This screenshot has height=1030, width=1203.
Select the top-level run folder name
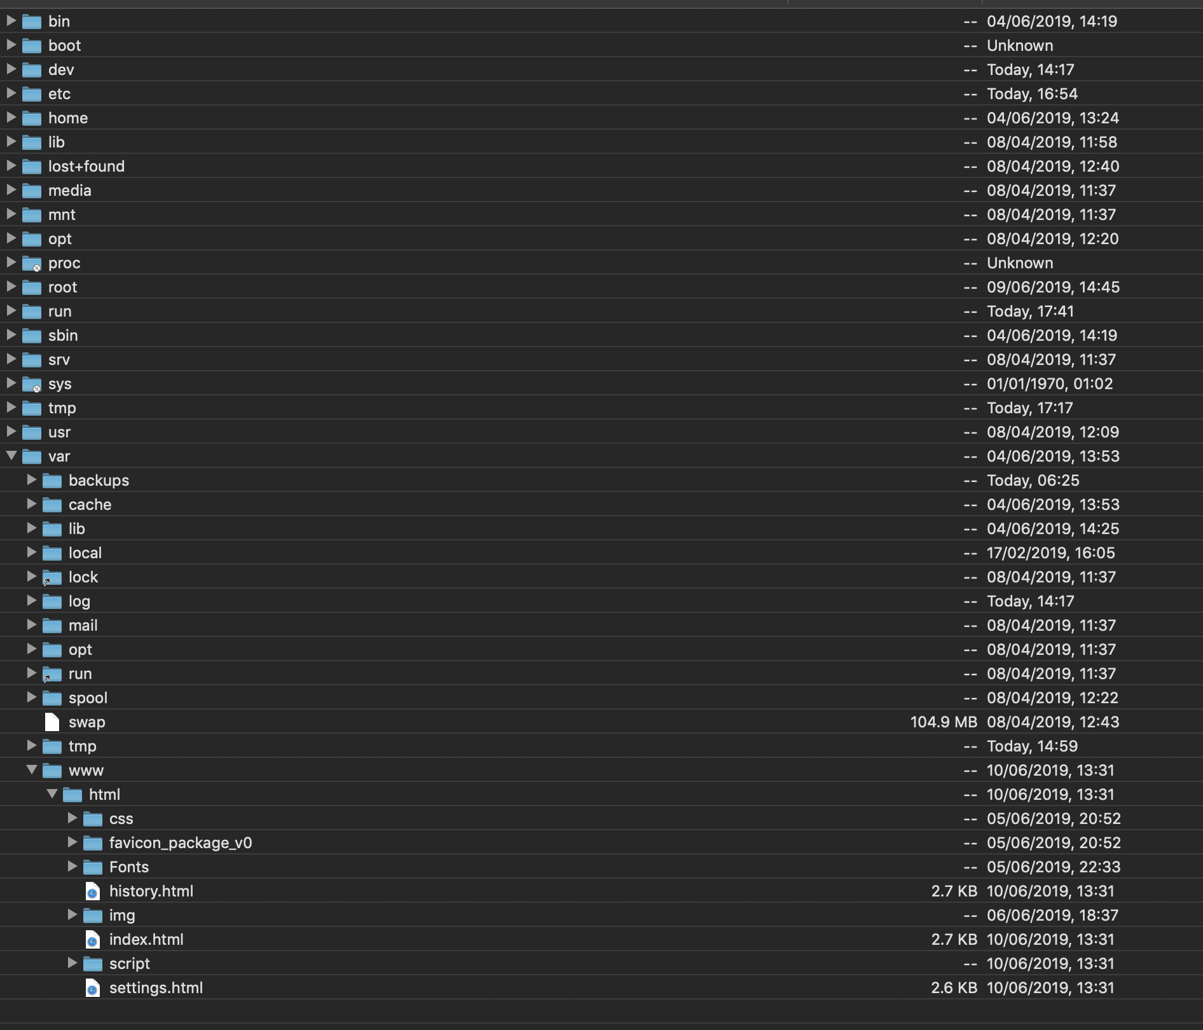[x=60, y=312]
